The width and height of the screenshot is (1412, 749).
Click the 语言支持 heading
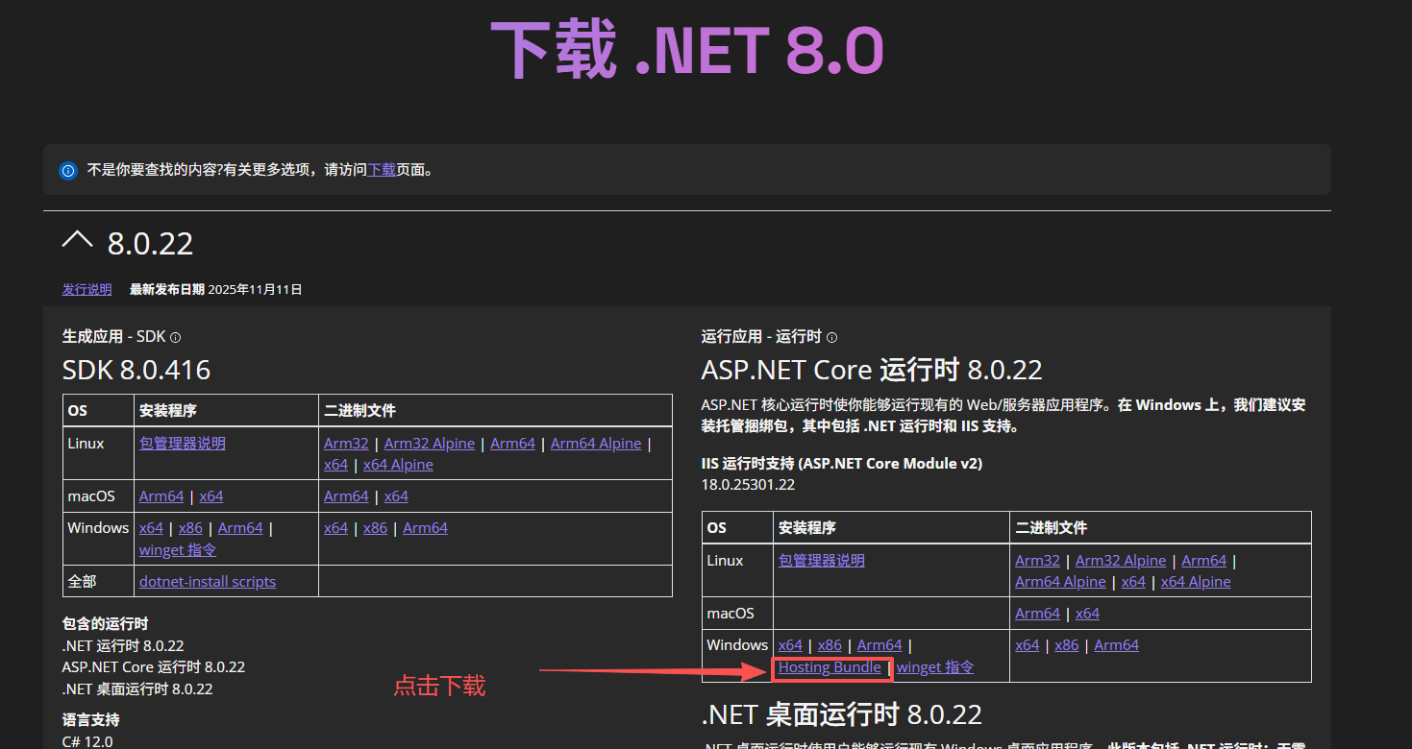[91, 720]
